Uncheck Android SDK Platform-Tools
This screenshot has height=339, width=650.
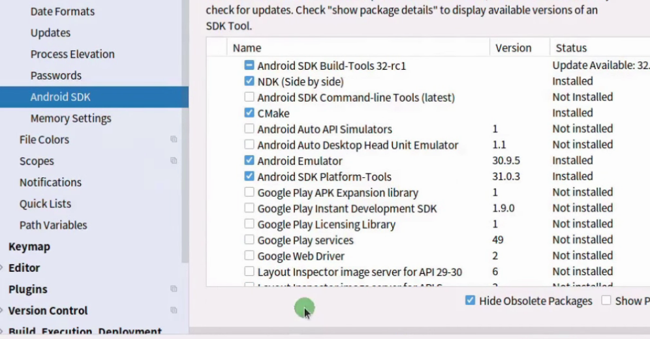[x=249, y=176]
